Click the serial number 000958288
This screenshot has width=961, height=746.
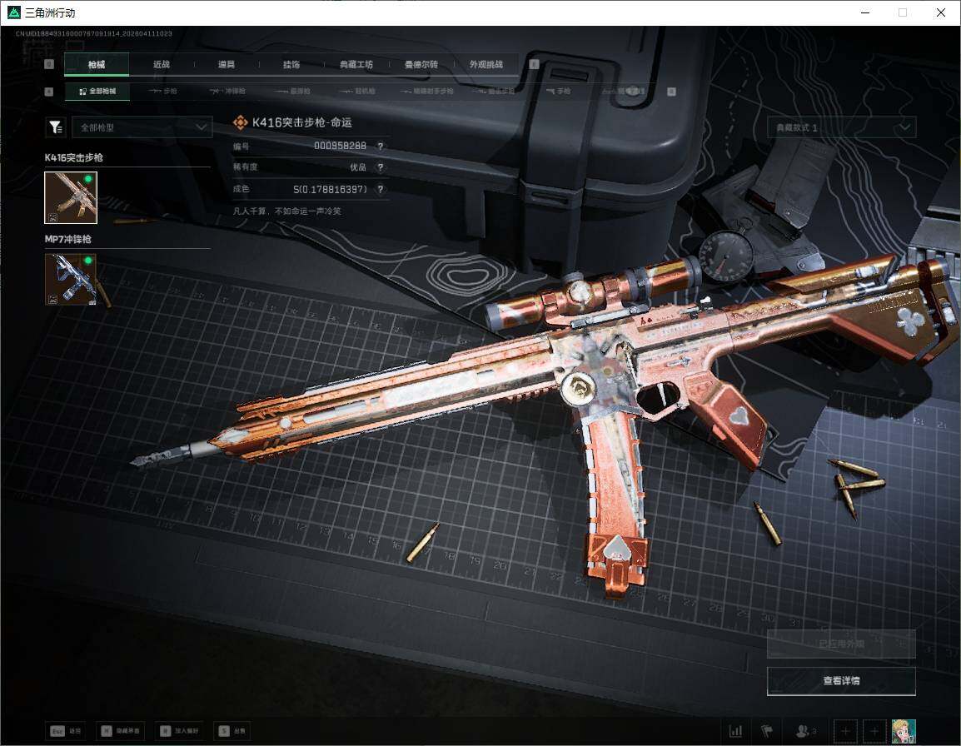pyautogui.click(x=340, y=146)
